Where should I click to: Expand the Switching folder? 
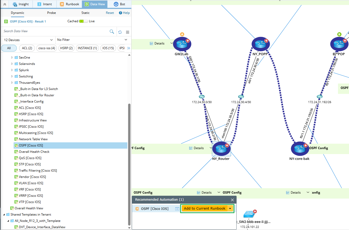click(x=12, y=76)
